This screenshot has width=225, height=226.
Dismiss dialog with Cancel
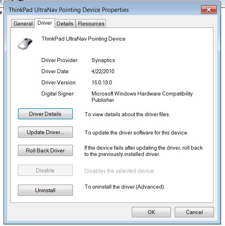[194, 212]
